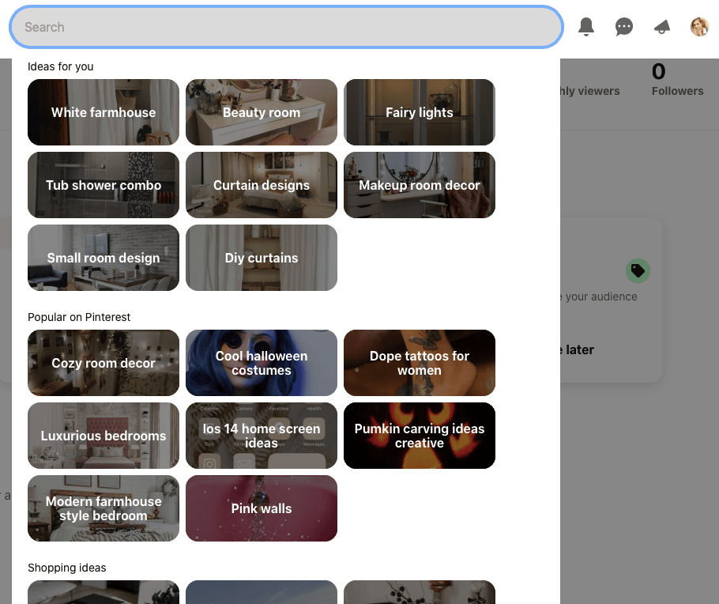Open your profile avatar
Image resolution: width=719 pixels, height=604 pixels.
(699, 26)
